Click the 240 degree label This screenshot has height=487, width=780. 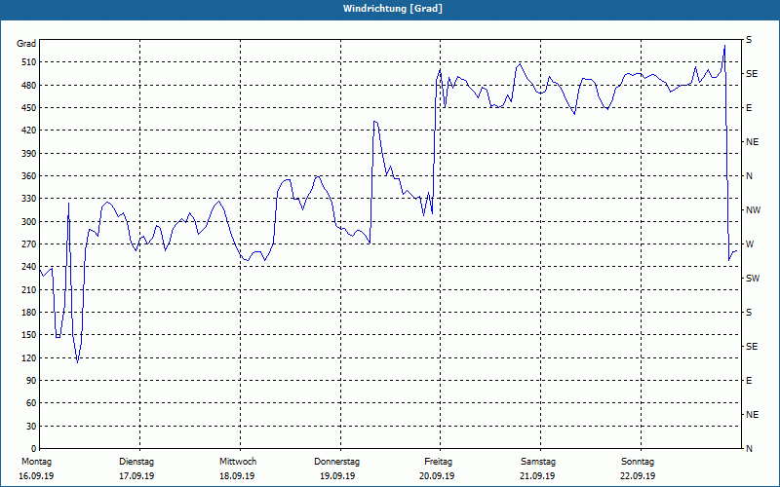click(28, 267)
